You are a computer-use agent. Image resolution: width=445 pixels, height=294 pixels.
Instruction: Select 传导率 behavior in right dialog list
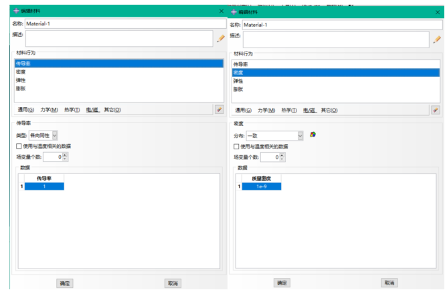point(336,64)
